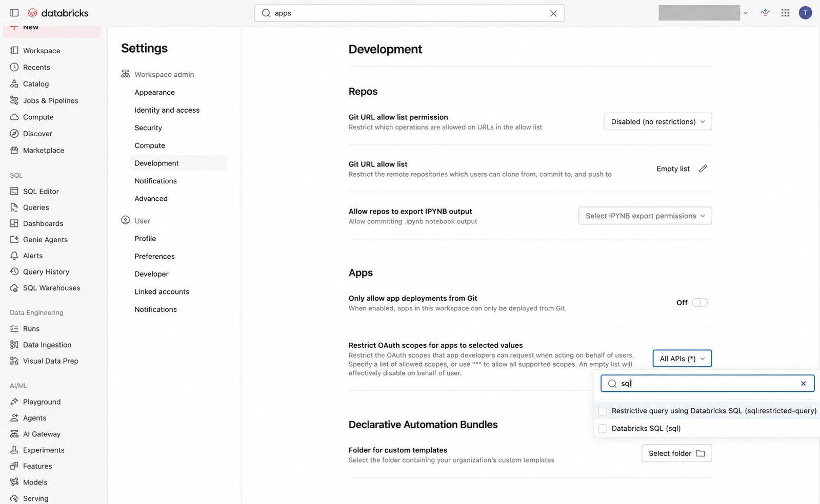This screenshot has height=504, width=820.
Task: Open the user avatar T menu
Action: pos(805,13)
